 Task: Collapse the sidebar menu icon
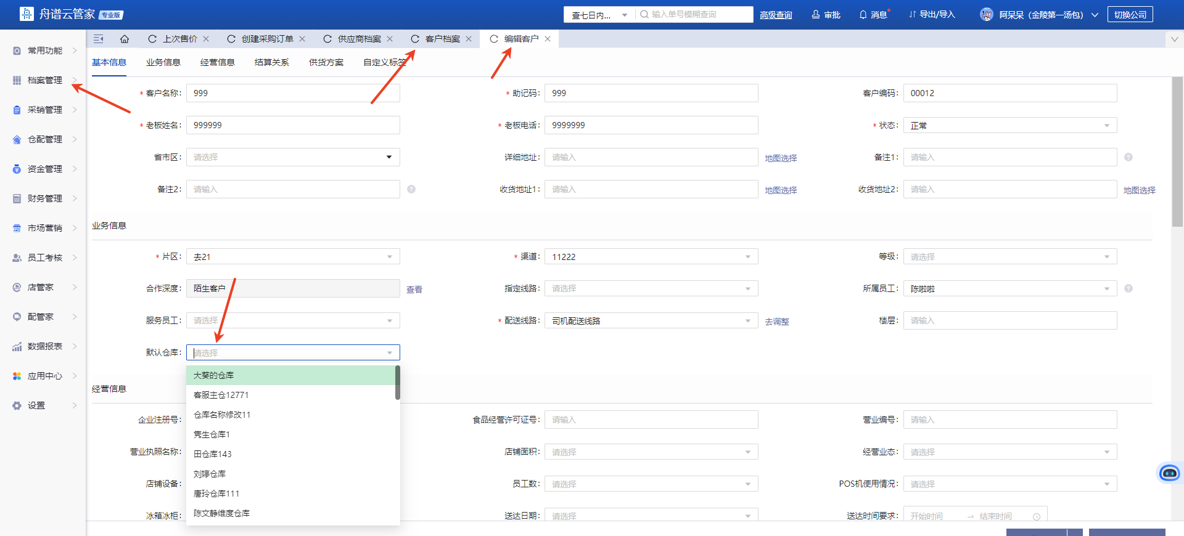click(x=98, y=39)
